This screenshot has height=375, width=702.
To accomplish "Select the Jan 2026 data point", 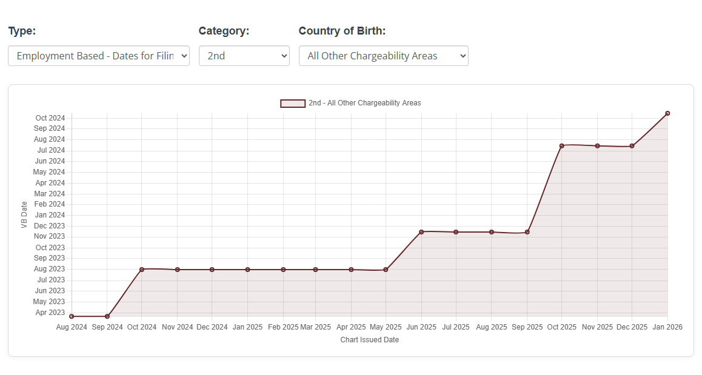I will [x=667, y=113].
